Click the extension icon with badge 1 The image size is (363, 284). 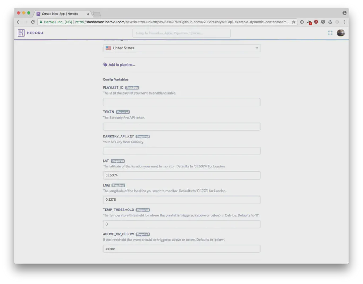click(x=309, y=22)
